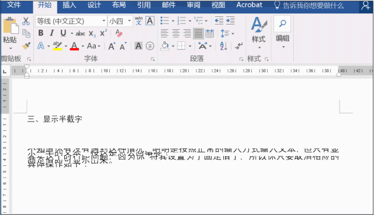Click the Borders grid icon
This screenshot has width=374, height=215.
coord(181,46)
